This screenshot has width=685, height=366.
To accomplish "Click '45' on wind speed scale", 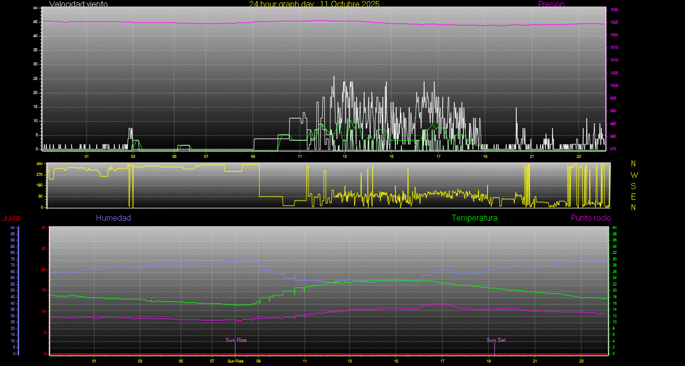I will (x=35, y=22).
